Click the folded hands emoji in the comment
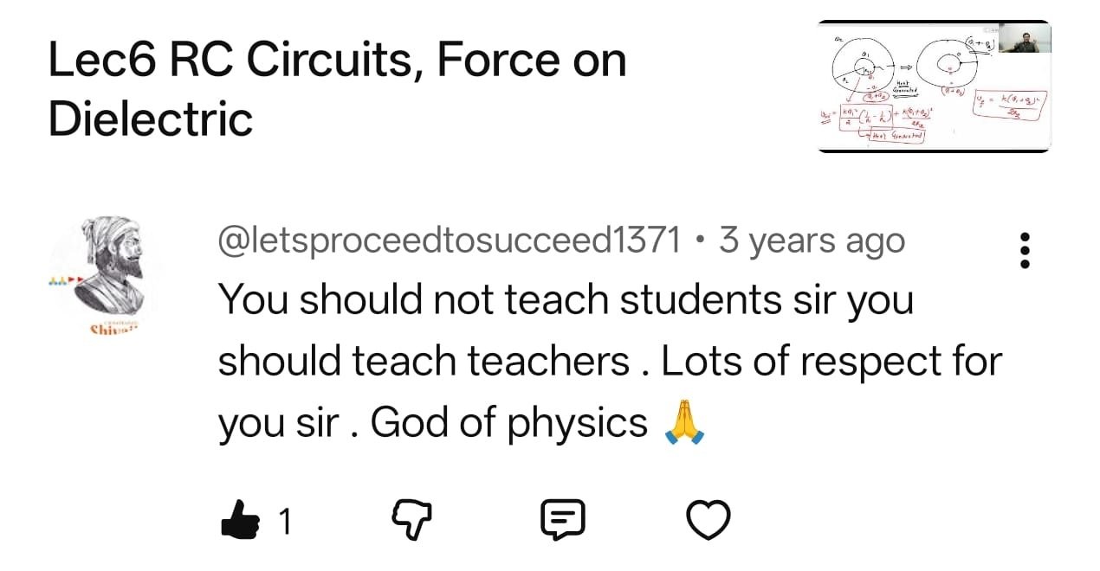 tap(684, 423)
